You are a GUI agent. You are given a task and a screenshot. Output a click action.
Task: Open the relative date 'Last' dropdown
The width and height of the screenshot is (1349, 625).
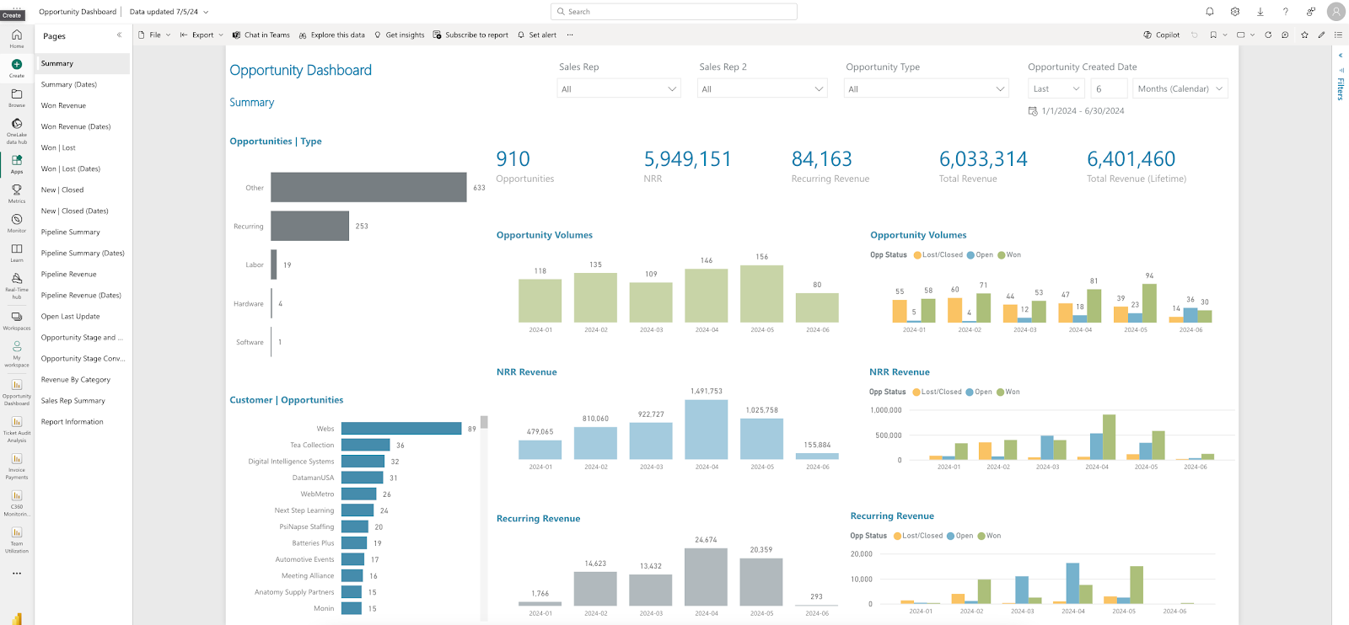coord(1056,88)
